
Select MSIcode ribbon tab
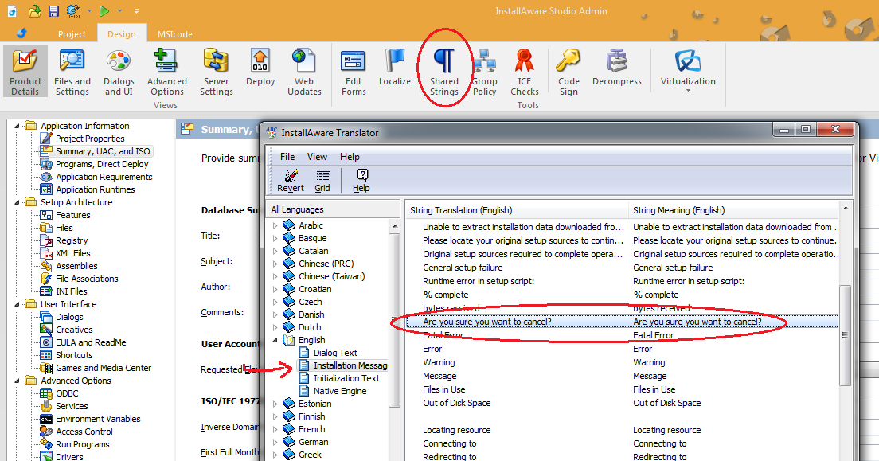[x=175, y=34]
